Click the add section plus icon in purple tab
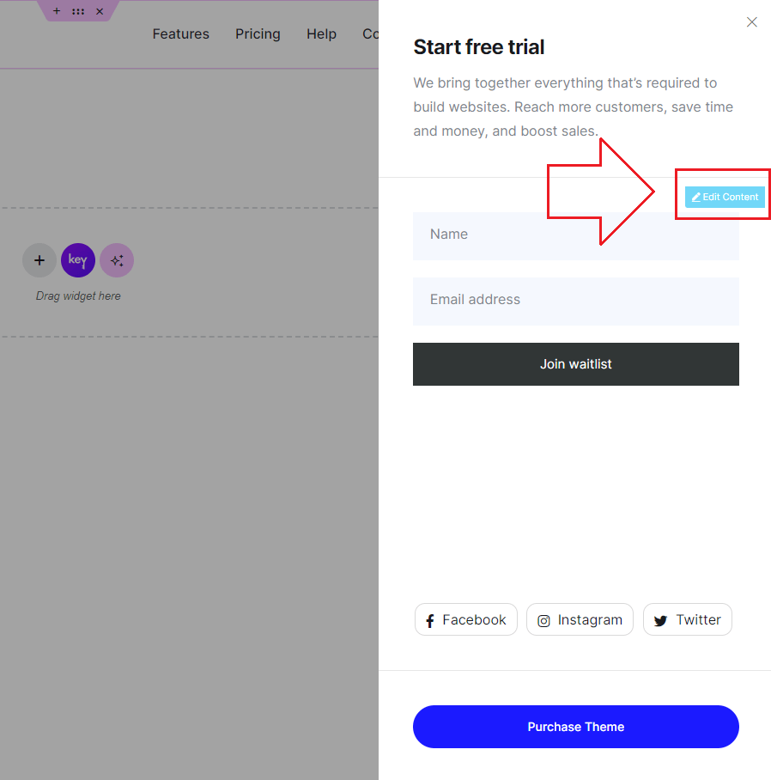Viewport: 771px width, 780px height. [x=57, y=11]
